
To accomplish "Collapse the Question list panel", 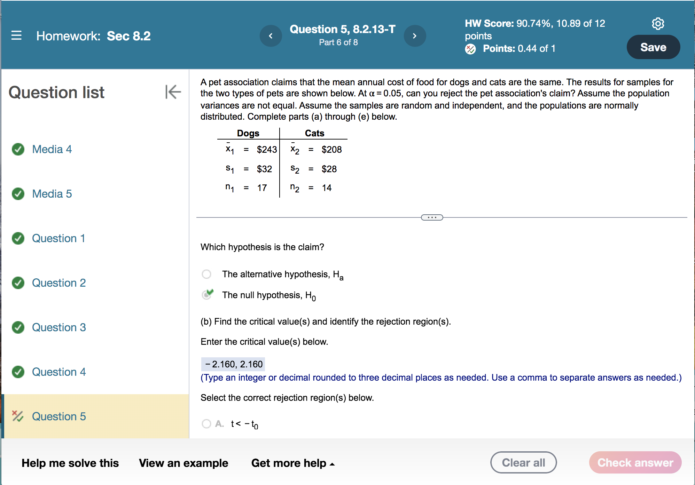I will (173, 92).
